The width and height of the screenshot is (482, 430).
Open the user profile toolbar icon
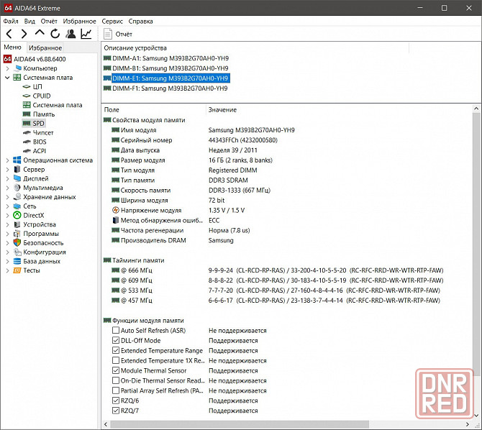[71, 34]
